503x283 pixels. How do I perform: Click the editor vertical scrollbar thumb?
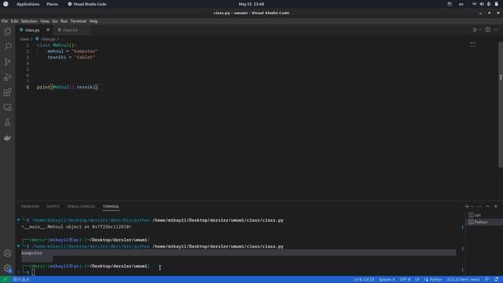click(x=501, y=105)
